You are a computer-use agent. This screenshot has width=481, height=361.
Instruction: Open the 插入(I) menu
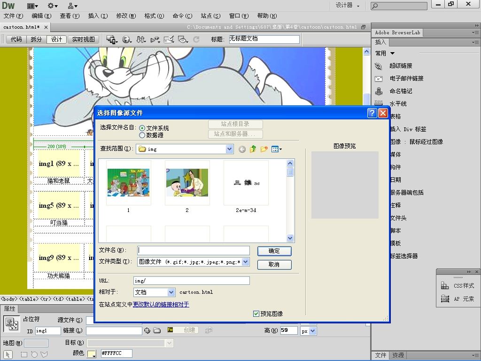(98, 16)
